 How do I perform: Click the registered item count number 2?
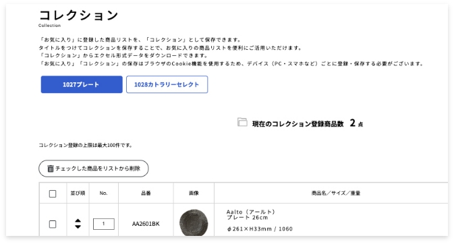[x=352, y=123]
